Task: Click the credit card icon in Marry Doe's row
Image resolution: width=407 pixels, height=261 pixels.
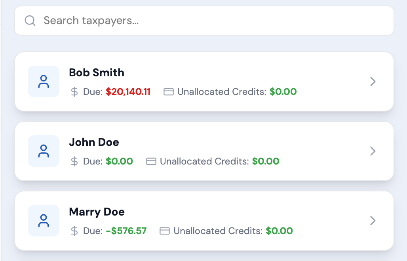Action: [165, 231]
